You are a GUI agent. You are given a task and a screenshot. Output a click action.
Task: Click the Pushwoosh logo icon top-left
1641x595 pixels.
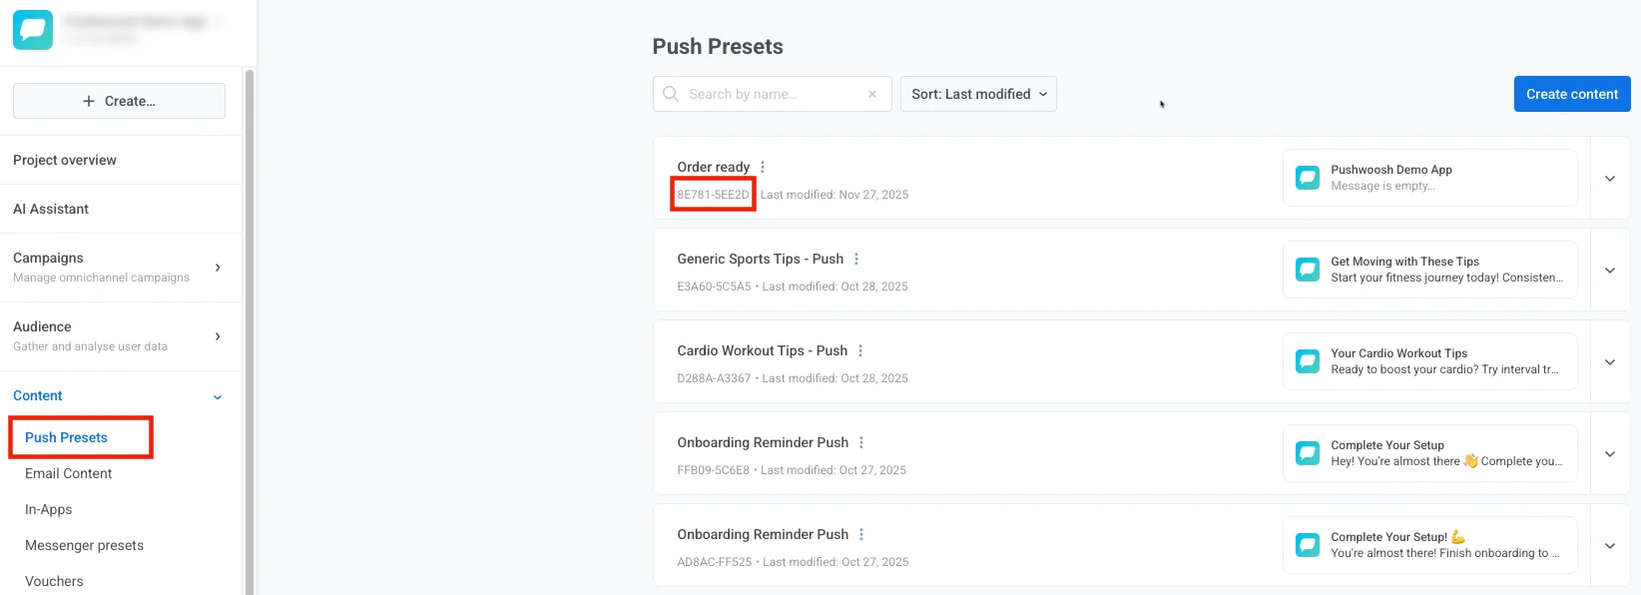tap(33, 29)
